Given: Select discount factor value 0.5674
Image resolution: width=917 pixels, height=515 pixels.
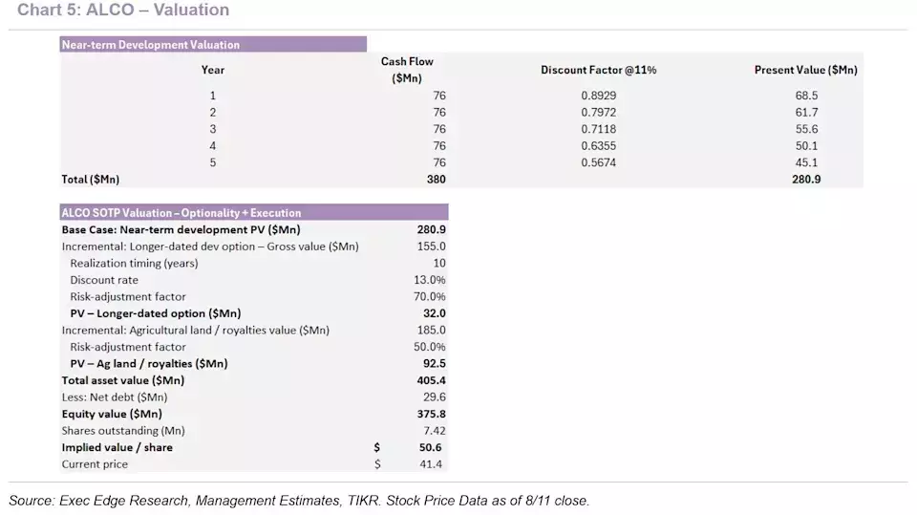Looking at the screenshot, I should click(x=598, y=162).
